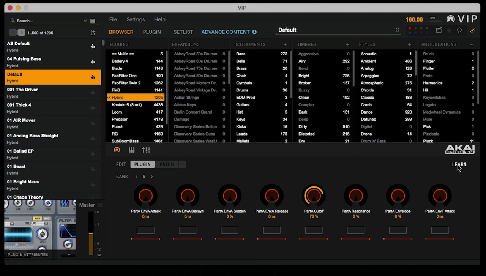The height and width of the screenshot is (276, 486).
Task: Add a new Timbres tag with plus
Action: click(347, 45)
